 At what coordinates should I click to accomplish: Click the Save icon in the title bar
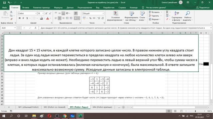[4, 3]
